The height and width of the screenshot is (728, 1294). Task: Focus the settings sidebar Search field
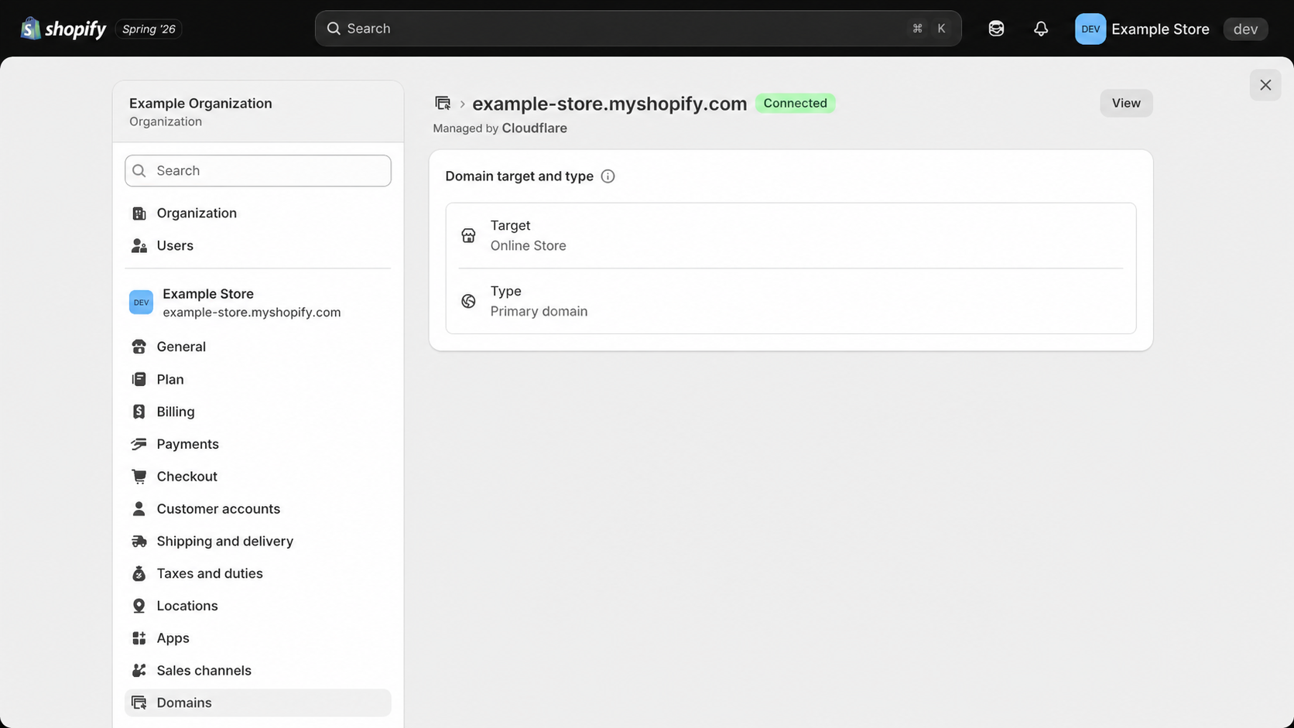[x=258, y=171]
